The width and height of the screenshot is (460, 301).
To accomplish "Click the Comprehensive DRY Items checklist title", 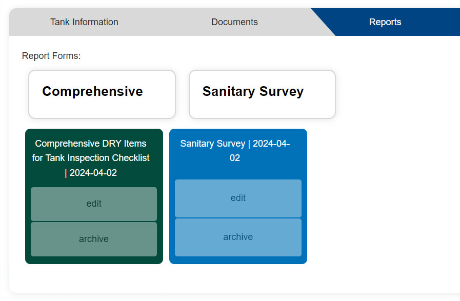I will [x=91, y=158].
